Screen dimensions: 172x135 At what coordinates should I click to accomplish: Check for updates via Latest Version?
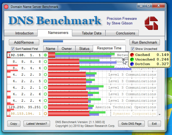[37, 124]
